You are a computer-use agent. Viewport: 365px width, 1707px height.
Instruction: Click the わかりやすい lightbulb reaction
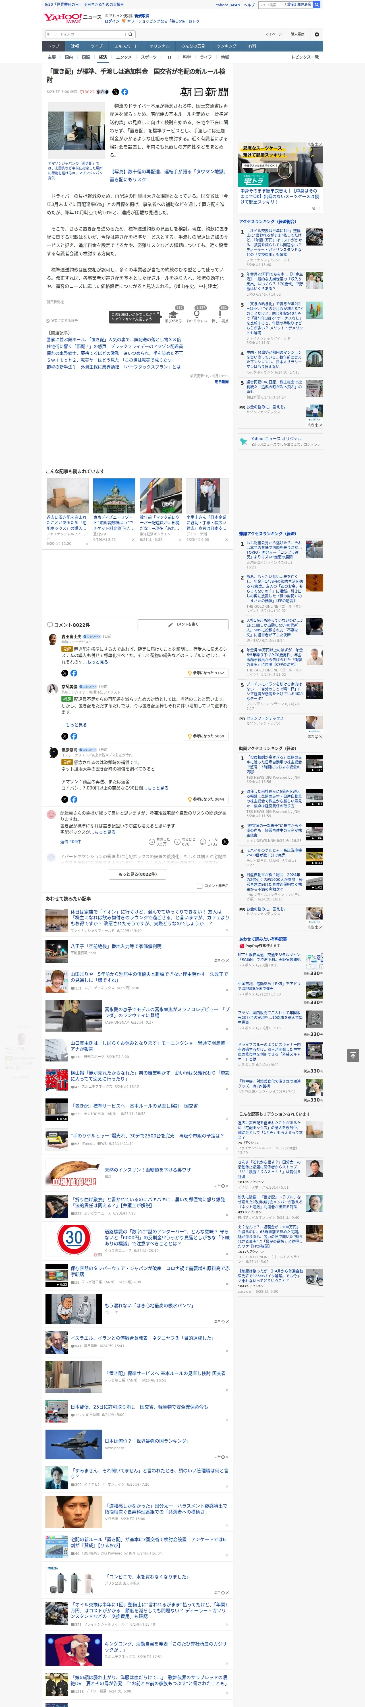point(197,314)
